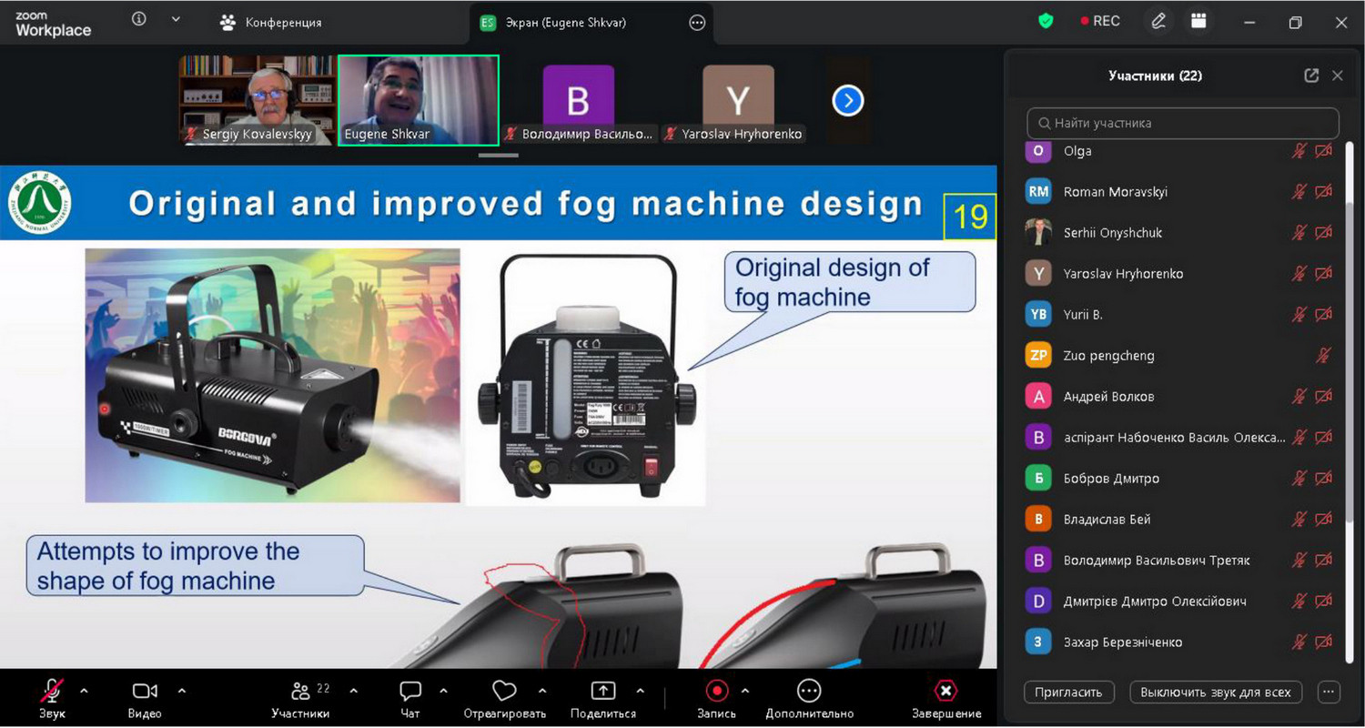Open the meeting information icon

pyautogui.click(x=139, y=20)
